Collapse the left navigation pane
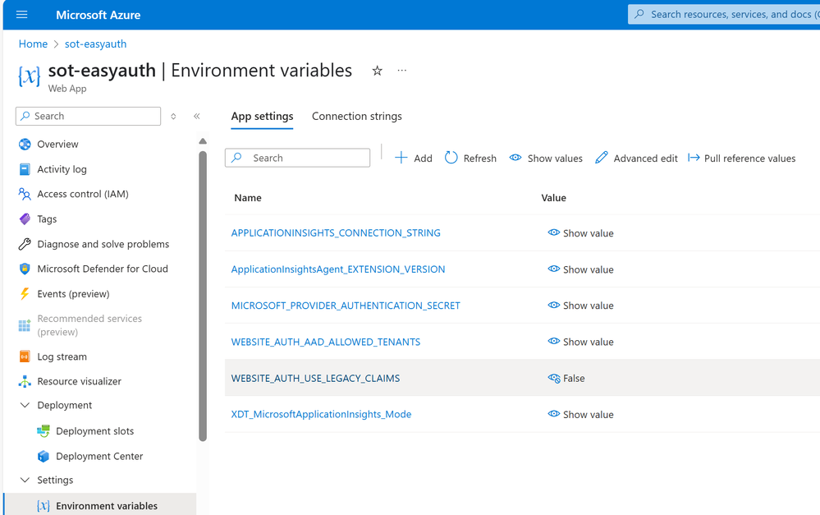This screenshot has height=515, width=820. (x=197, y=117)
